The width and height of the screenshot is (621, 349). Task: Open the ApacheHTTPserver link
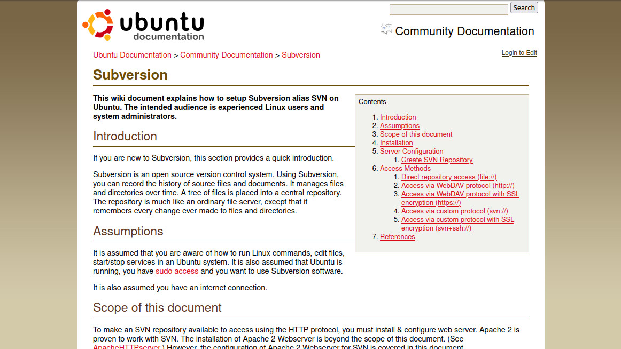pos(127,347)
